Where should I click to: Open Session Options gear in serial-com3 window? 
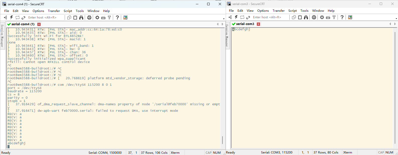[x=322, y=17]
